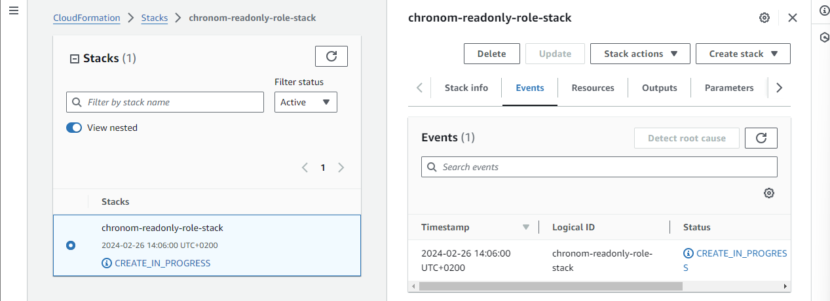This screenshot has width=830, height=301.
Task: Click the Status column header
Action: tap(697, 227)
